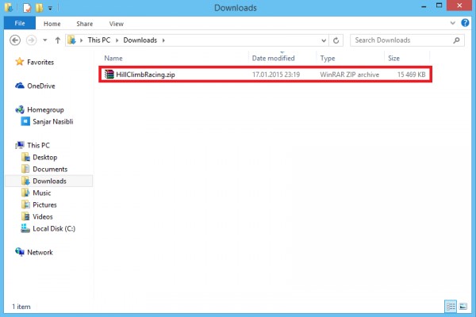Click the search magnifier icon
This screenshot has height=317, width=476.
coord(456,40)
